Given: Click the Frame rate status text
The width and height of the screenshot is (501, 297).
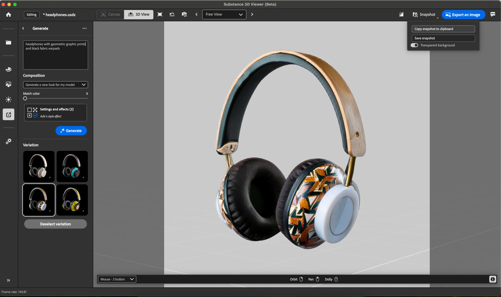Looking at the screenshot, I should pos(14,292).
